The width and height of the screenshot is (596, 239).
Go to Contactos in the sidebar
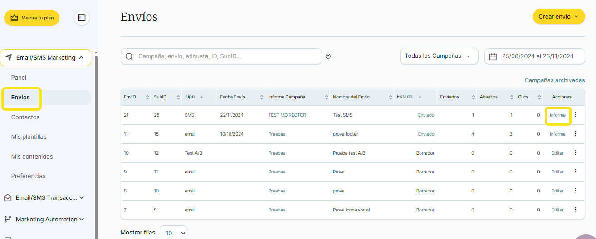25,117
